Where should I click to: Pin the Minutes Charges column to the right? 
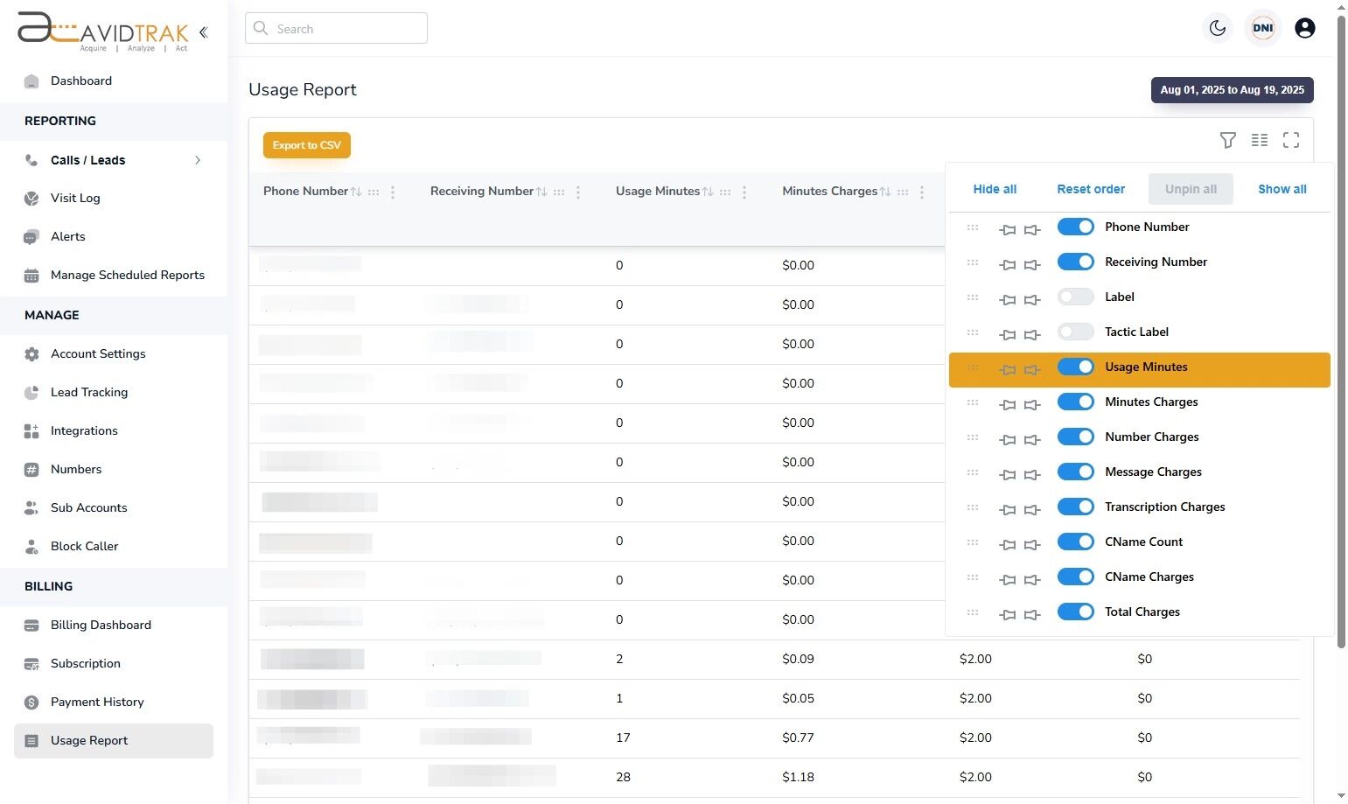click(x=1032, y=404)
